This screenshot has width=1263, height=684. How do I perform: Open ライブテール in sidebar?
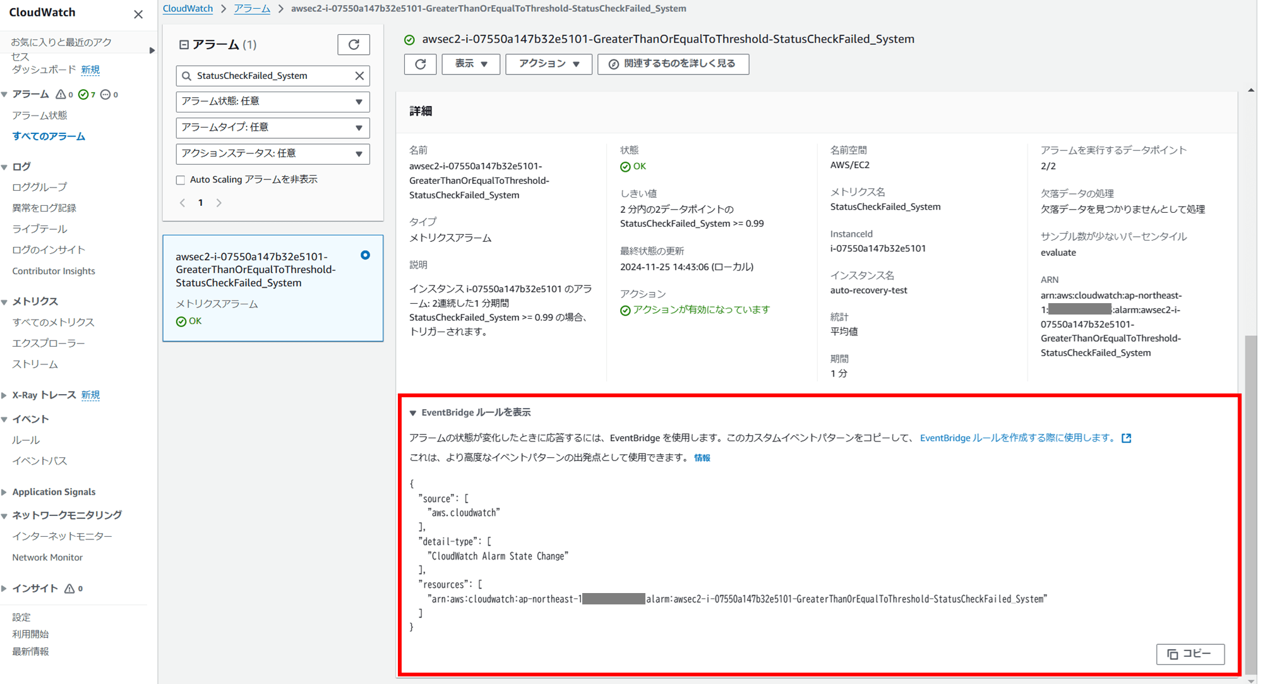coord(39,229)
